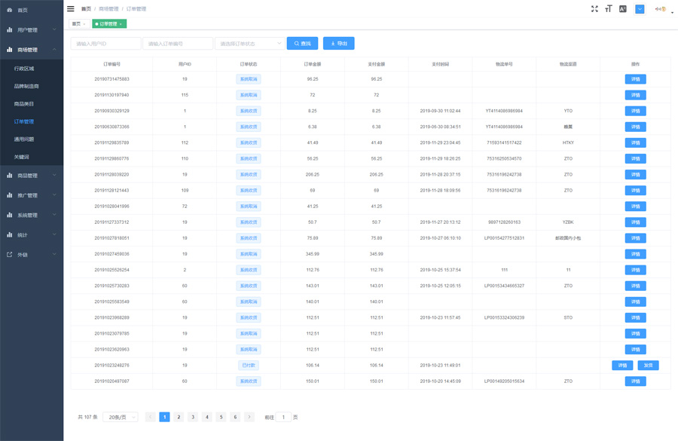Close the 订单管理 tab with x
The width and height of the screenshot is (678, 441).
121,24
